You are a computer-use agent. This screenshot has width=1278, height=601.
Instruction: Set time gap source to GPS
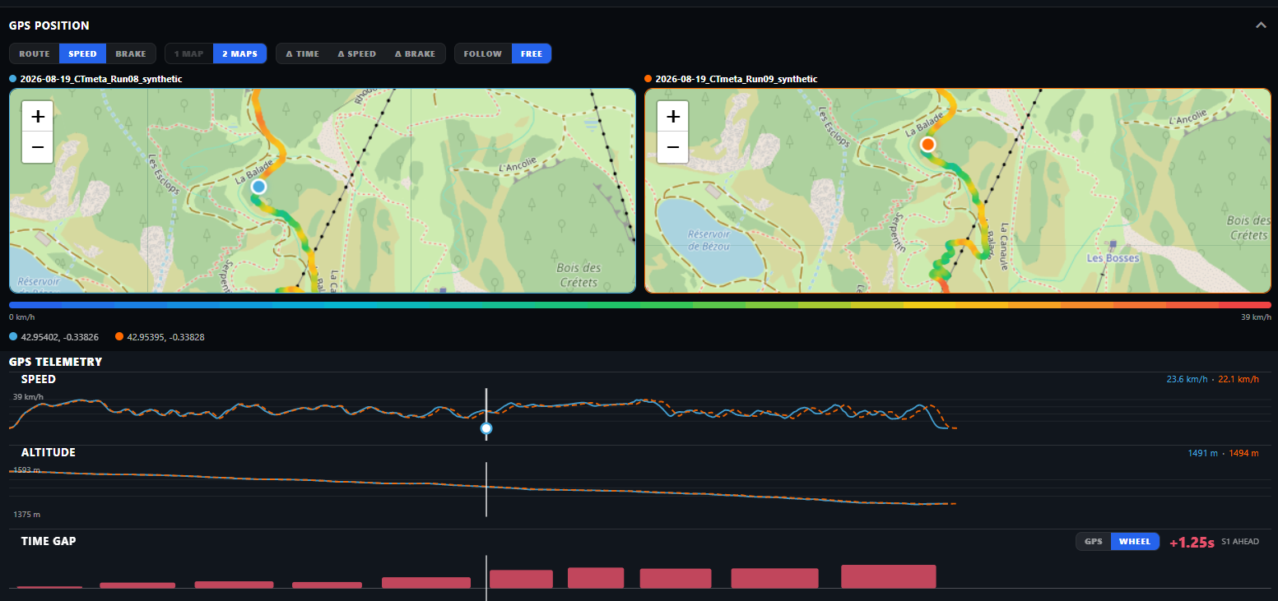1094,541
